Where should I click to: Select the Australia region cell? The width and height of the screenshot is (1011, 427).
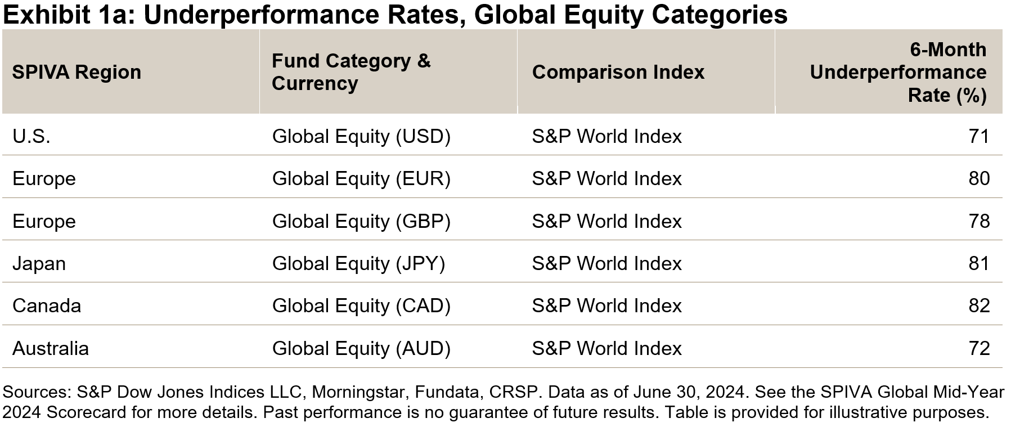[51, 349]
